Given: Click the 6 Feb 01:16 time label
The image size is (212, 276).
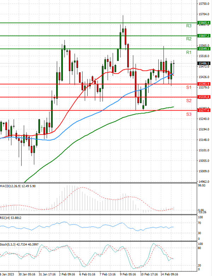Looking at the screenshot, I should [x=87, y=274].
